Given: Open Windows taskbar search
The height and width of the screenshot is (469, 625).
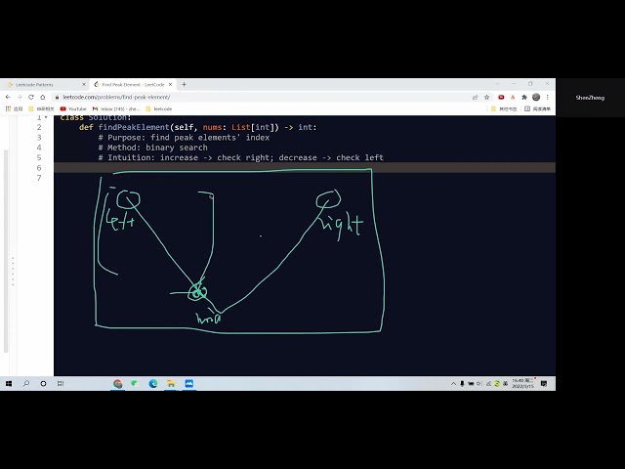Looking at the screenshot, I should (26, 383).
